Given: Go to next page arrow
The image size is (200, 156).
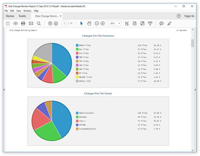Looking at the screenshot, I should click(x=56, y=23).
